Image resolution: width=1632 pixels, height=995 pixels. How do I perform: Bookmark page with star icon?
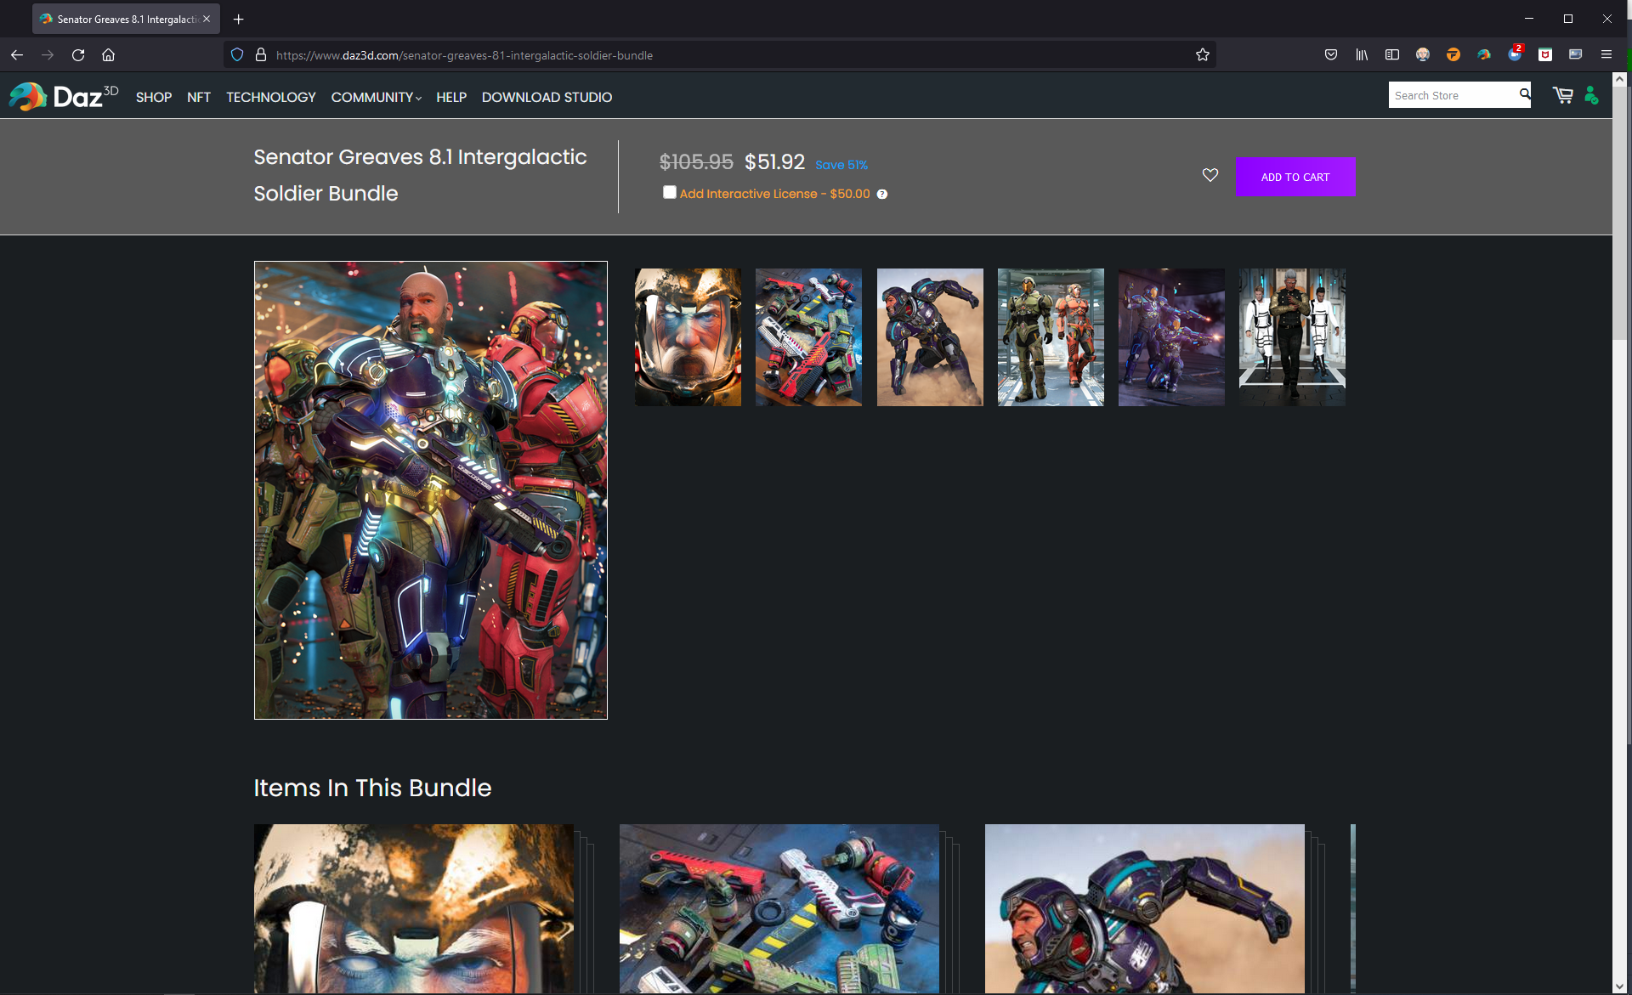click(x=1202, y=55)
